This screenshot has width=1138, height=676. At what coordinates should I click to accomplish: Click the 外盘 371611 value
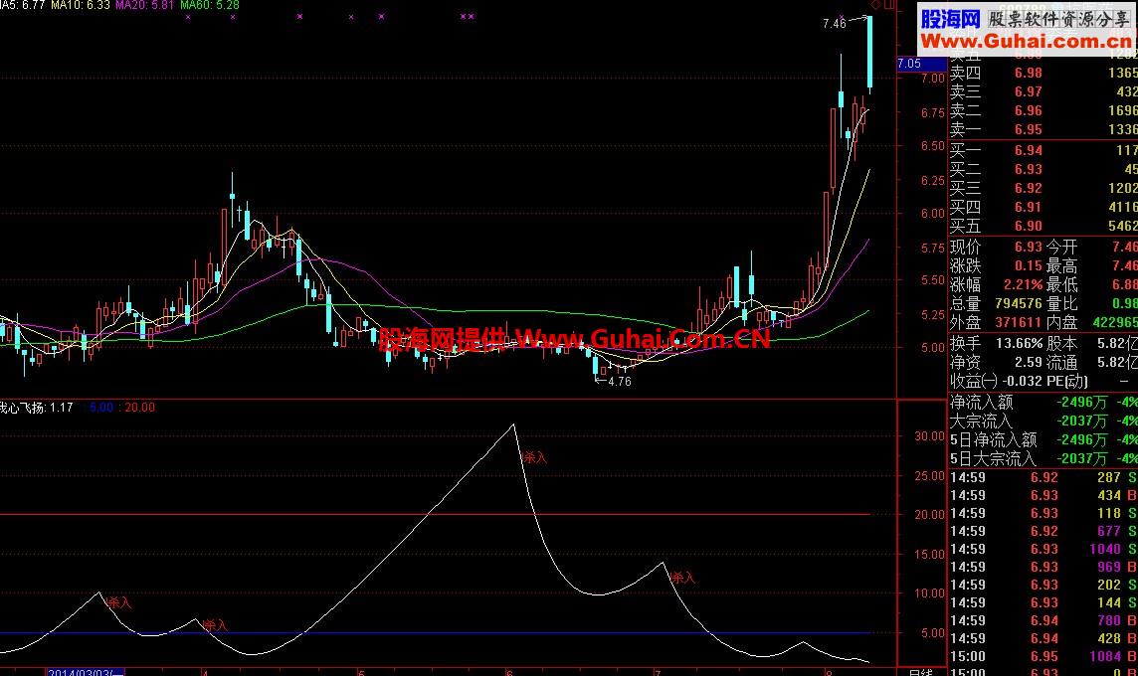[1019, 323]
